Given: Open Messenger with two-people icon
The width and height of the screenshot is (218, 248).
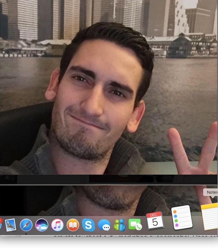Looking at the screenshot, I should [x=120, y=225].
